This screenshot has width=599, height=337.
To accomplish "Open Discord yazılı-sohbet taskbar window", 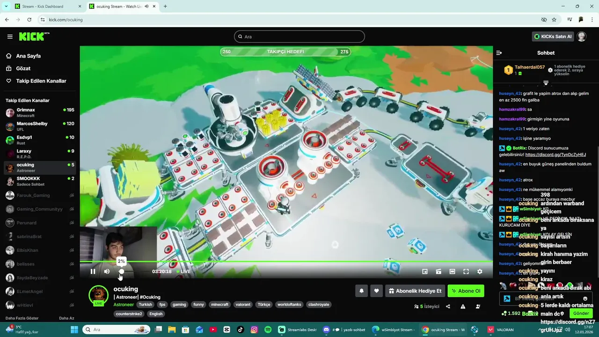I will click(x=345, y=330).
